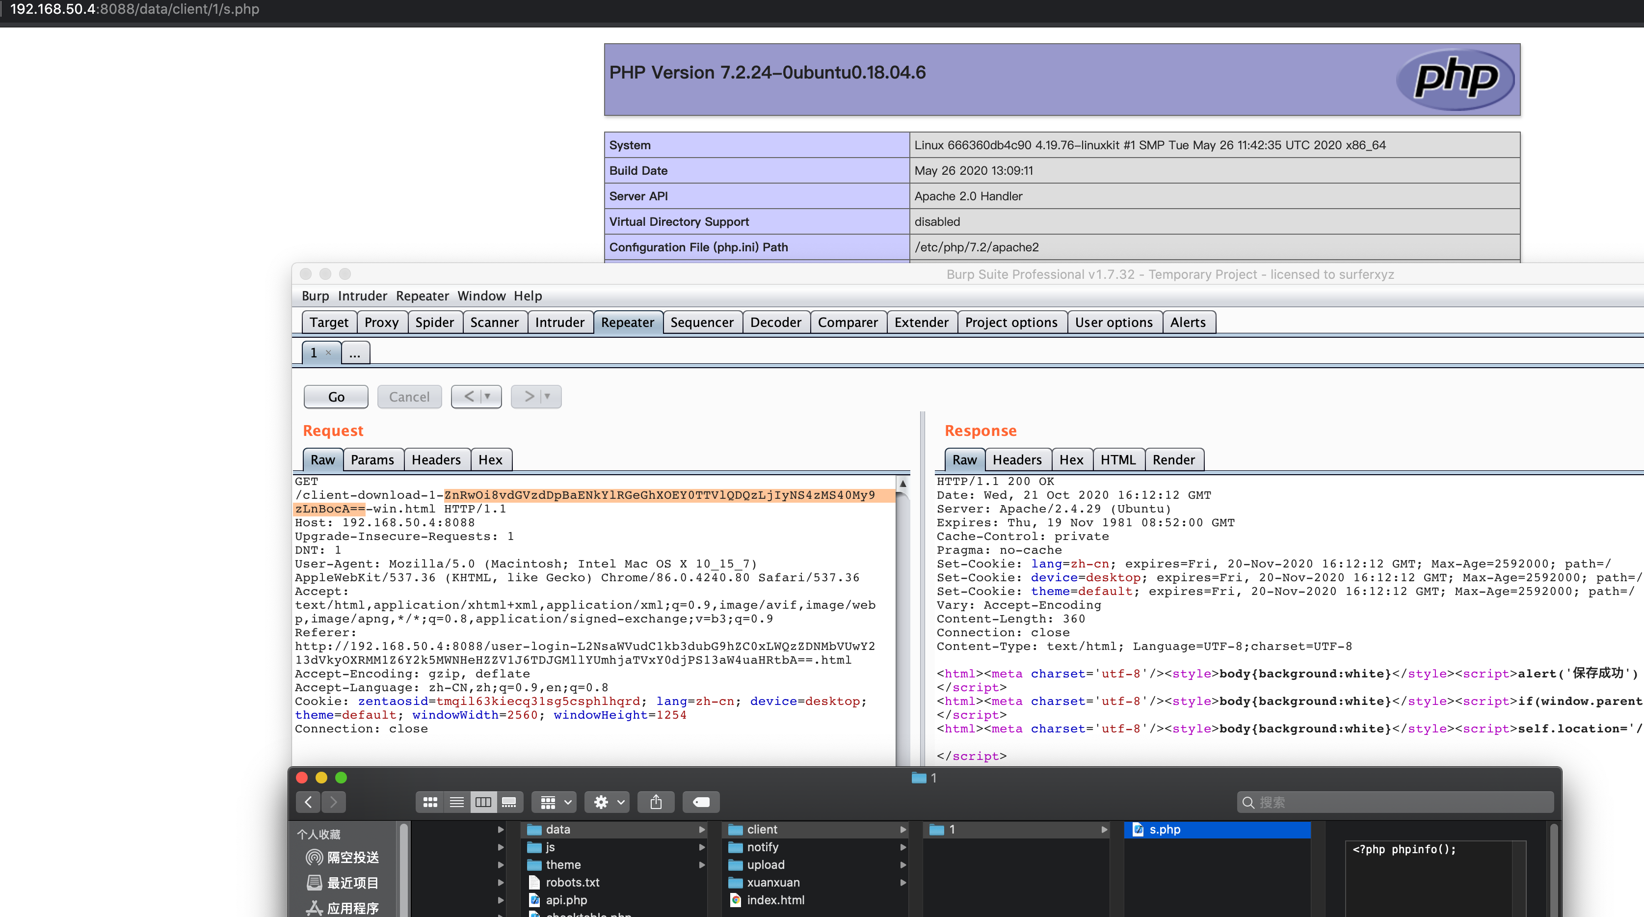
Task: Switch Finder to list view
Action: pos(457,802)
